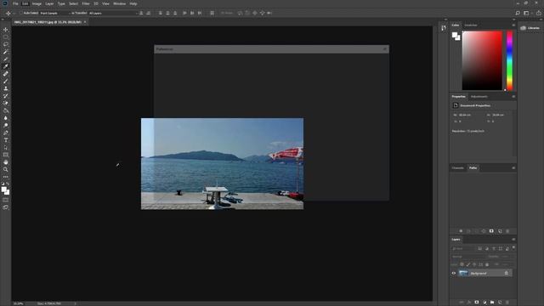This screenshot has width=544, height=306.
Task: Select the Rectangular Marquee tool
Action: [6, 37]
